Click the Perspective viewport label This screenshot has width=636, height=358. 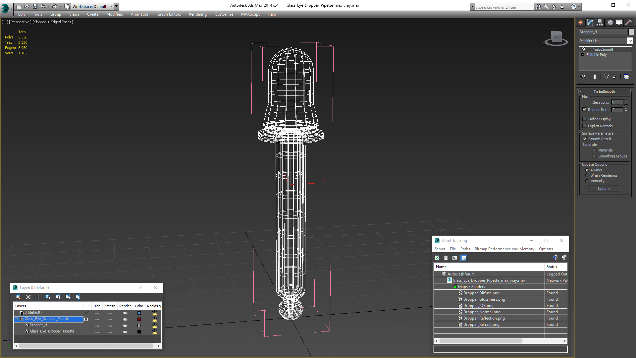pyautogui.click(x=20, y=22)
